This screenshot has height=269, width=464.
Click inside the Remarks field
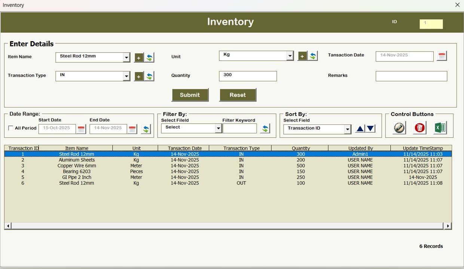pyautogui.click(x=411, y=76)
